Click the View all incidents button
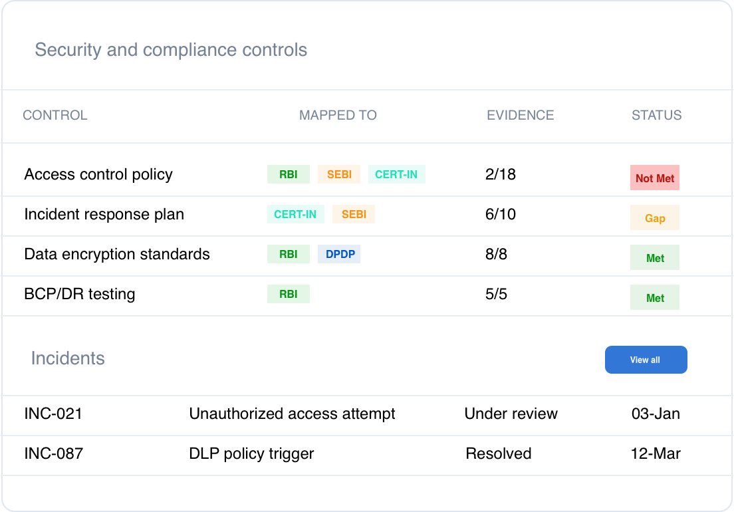734x512 pixels. point(646,360)
